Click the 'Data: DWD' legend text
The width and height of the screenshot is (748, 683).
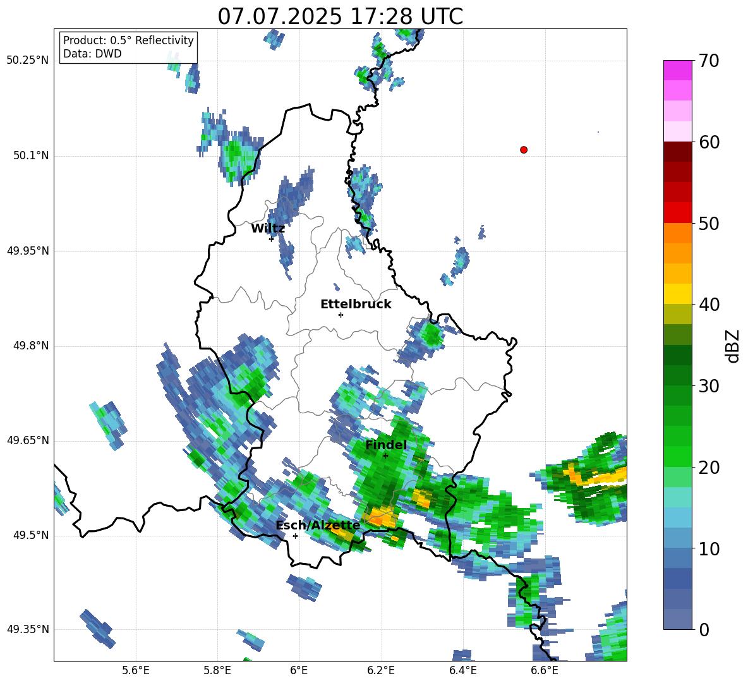tap(92, 54)
